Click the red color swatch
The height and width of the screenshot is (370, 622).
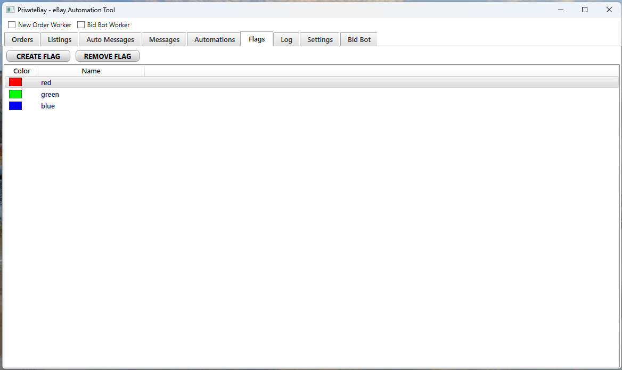[15, 82]
